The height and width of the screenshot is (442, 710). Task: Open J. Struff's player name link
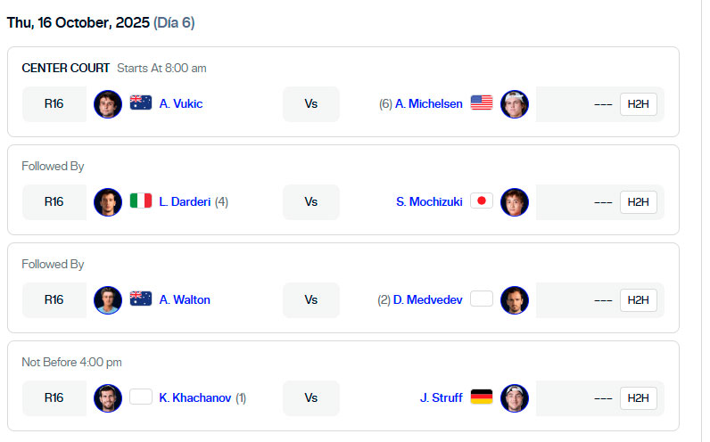[441, 398]
